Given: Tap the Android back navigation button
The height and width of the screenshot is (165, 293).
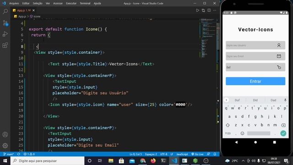Looking at the screenshot, I should coord(236,142).
